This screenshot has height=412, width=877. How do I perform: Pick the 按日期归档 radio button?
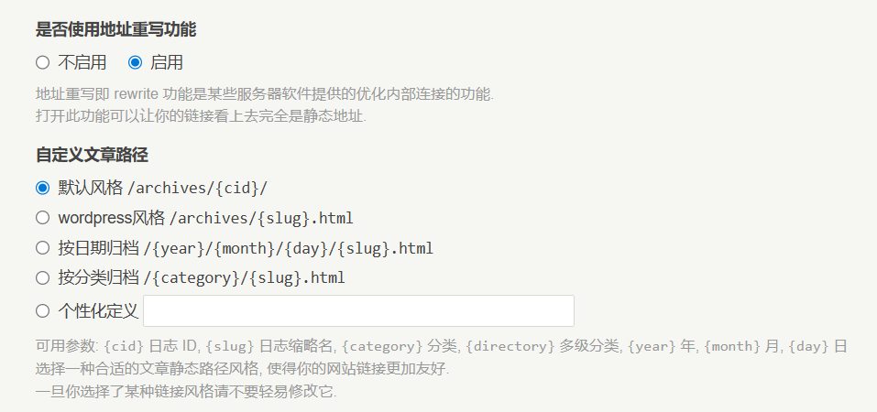click(42, 248)
